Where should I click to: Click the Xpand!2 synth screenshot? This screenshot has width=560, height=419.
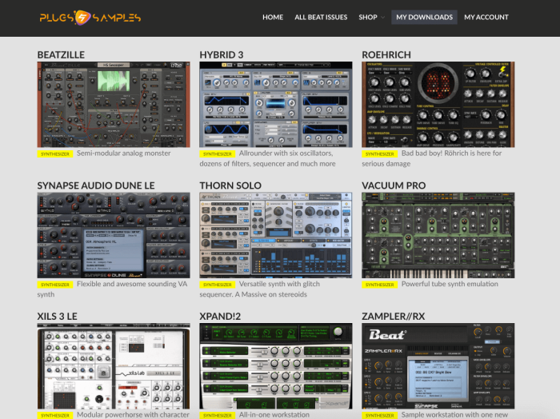(x=276, y=365)
